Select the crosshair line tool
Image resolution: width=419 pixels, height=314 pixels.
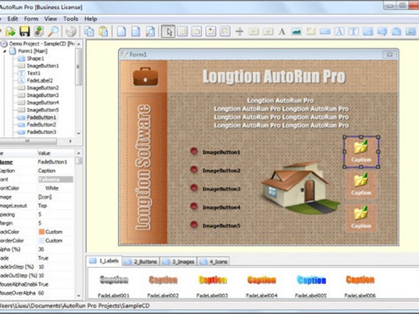tap(239, 32)
